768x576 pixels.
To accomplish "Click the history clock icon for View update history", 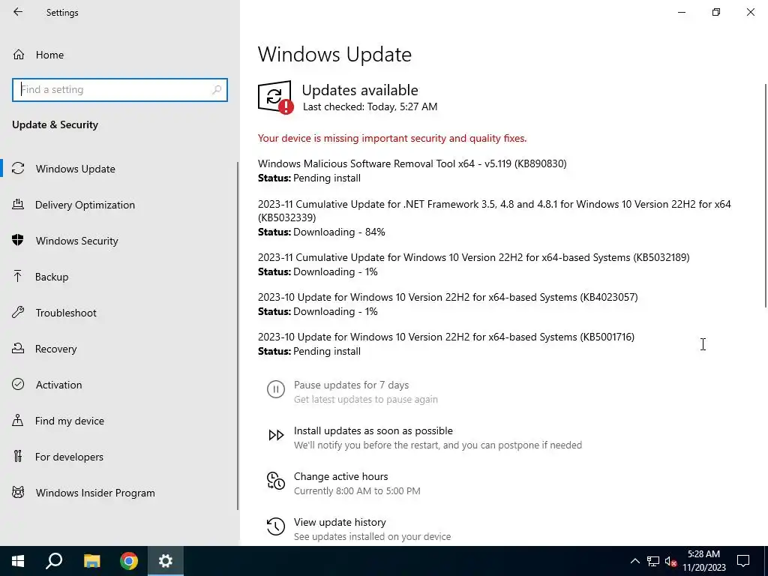I will click(x=276, y=526).
